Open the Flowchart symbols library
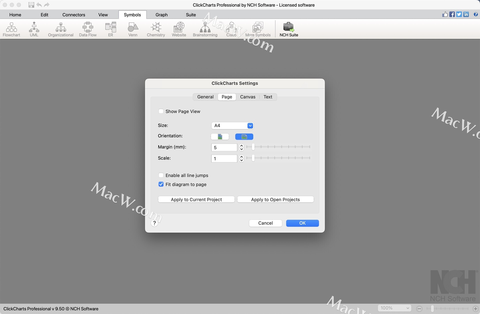This screenshot has height=314, width=480. point(11,29)
